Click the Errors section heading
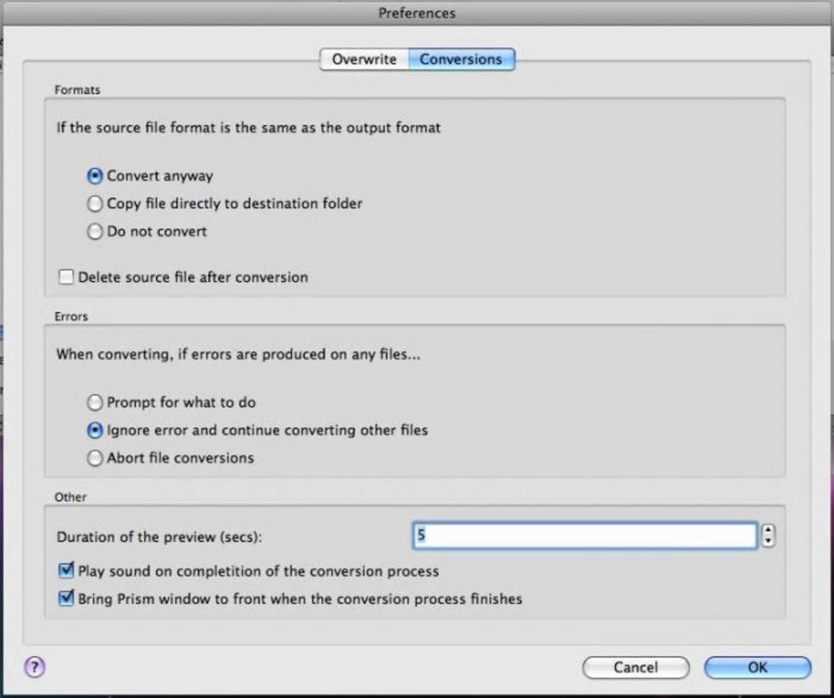The height and width of the screenshot is (698, 834). coord(71,316)
